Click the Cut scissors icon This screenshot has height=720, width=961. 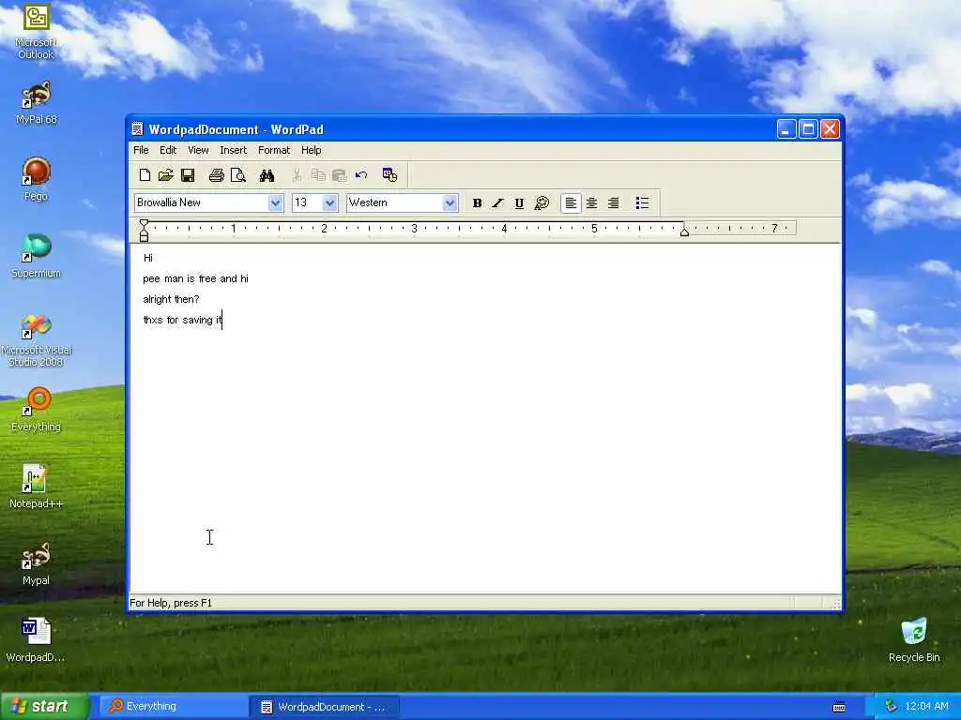click(x=297, y=175)
